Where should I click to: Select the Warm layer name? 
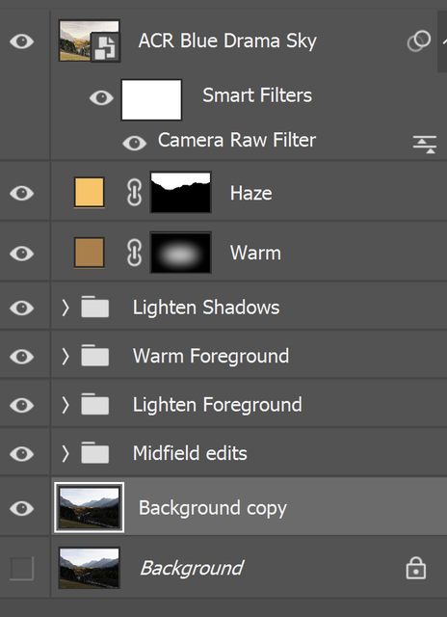pos(255,253)
